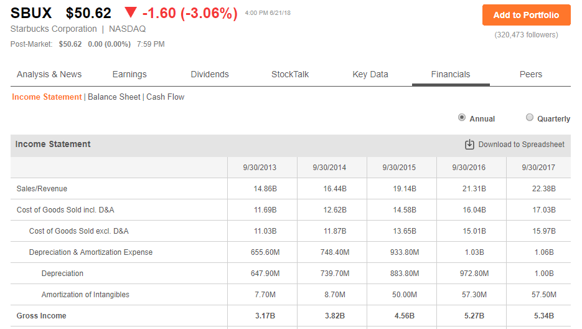Click the Add to Portfolio button
This screenshot has height=329, width=582.
tap(527, 15)
